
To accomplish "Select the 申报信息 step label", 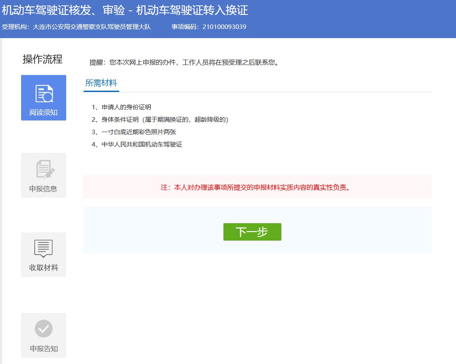I will click(x=43, y=189).
